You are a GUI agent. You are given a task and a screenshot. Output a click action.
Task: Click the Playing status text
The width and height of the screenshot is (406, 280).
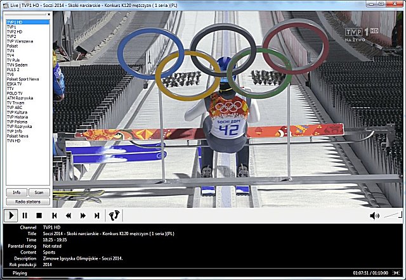coord(20,273)
